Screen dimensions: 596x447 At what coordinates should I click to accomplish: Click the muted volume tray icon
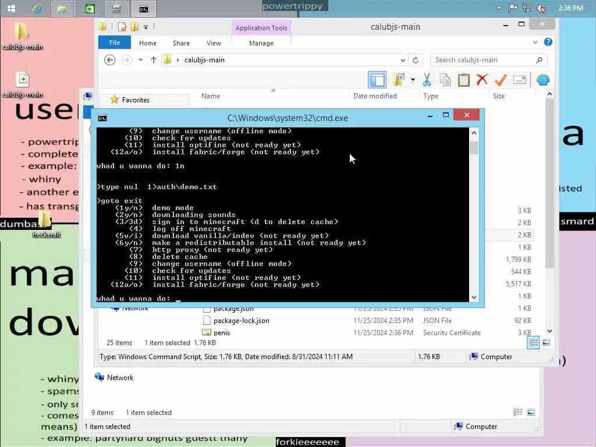(541, 8)
